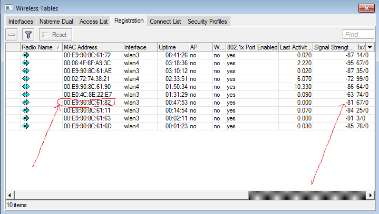
Task: Click uptime value 02:33:51
Action: 177,79
